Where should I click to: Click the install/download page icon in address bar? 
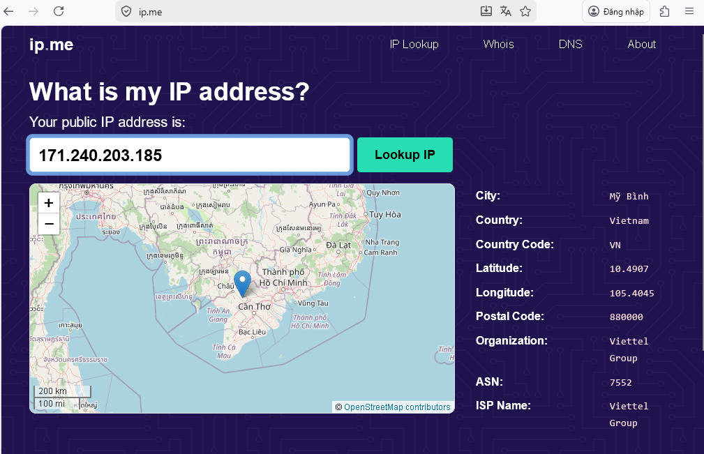[x=486, y=11]
